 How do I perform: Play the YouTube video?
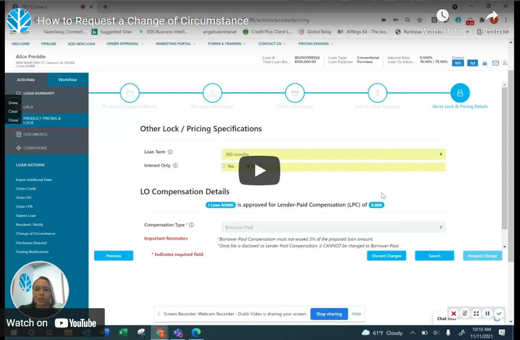coord(259,171)
